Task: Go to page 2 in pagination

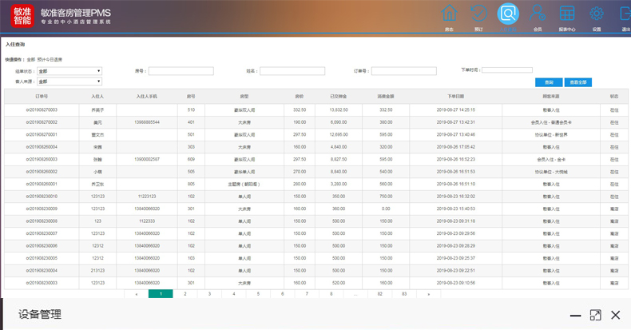Action: (x=185, y=294)
